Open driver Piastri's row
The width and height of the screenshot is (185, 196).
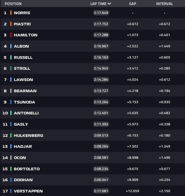[92, 24]
